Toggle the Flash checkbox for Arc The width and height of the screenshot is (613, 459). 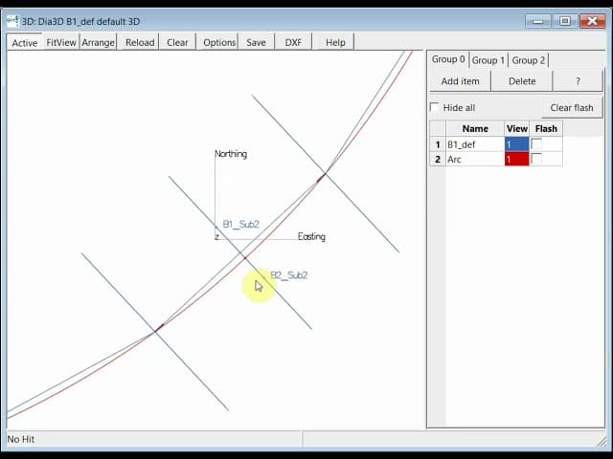coord(536,159)
